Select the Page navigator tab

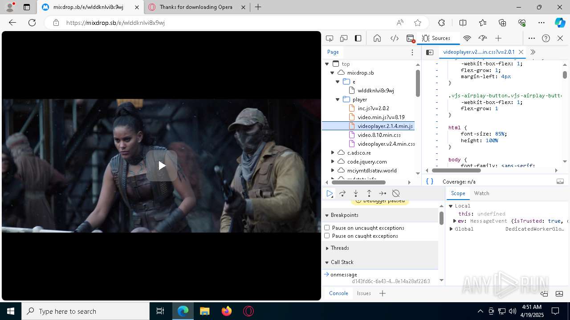[333, 52]
